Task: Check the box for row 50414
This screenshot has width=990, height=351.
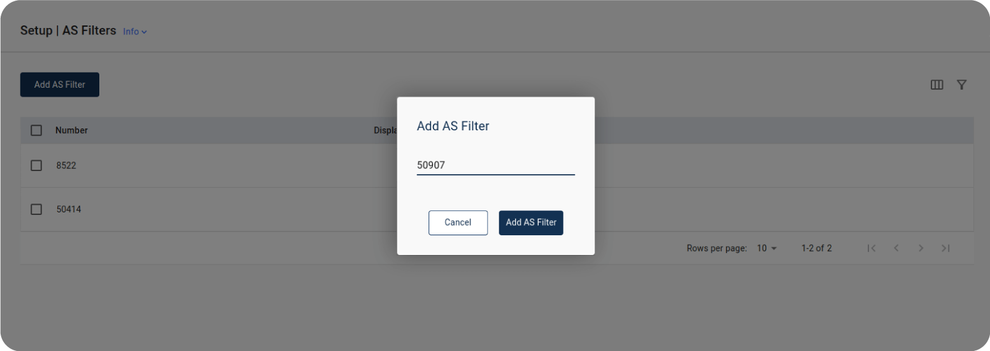Action: (36, 209)
